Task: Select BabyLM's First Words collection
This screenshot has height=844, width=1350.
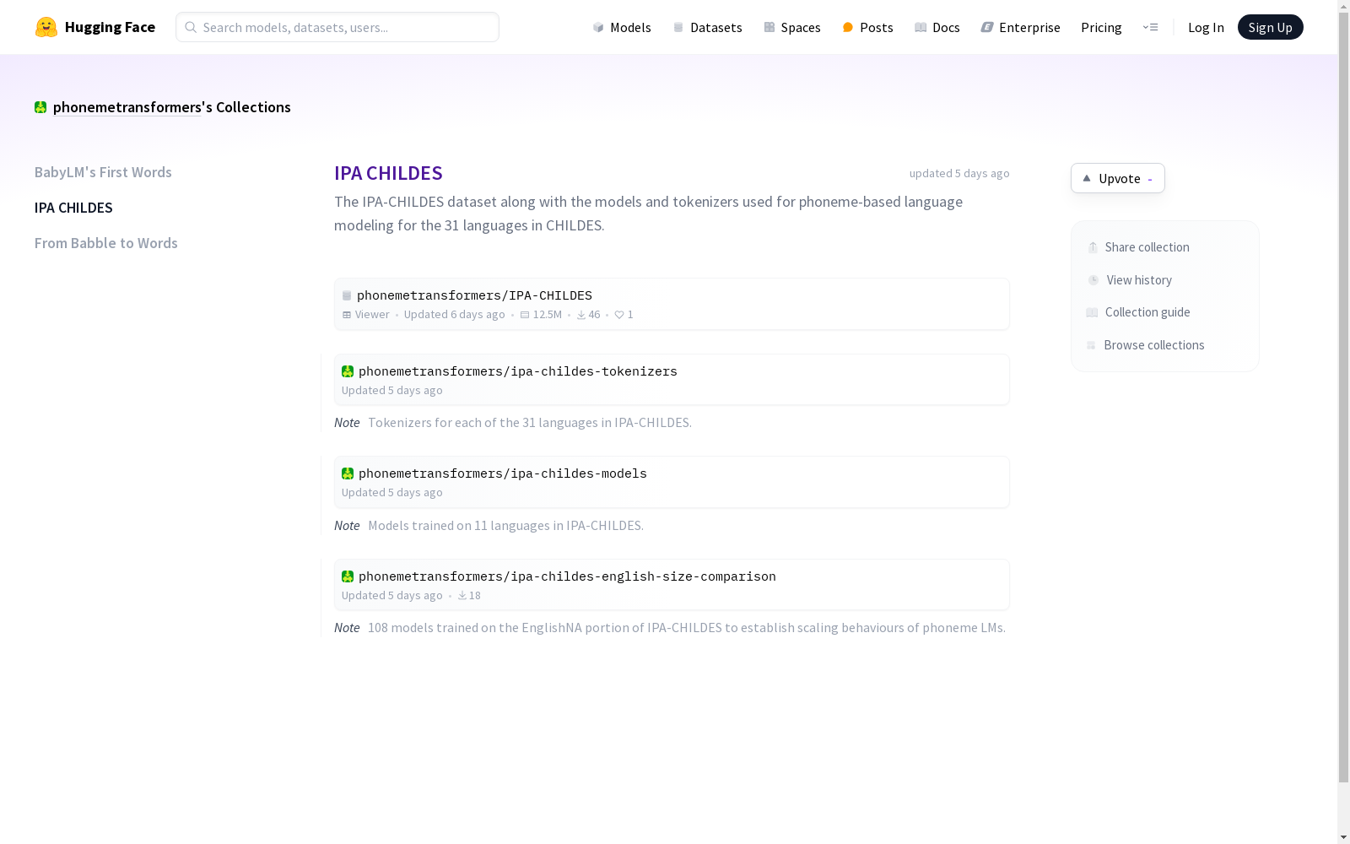Action: point(103,172)
